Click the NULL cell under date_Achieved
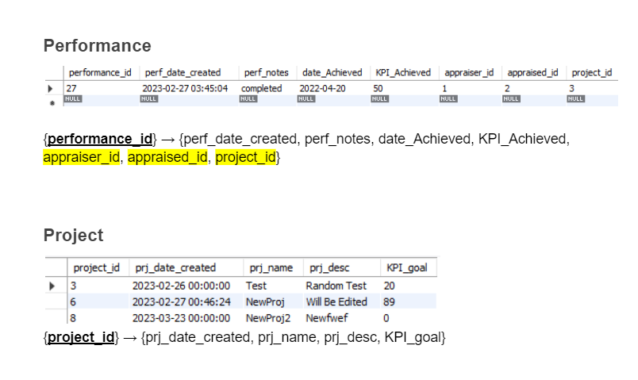The width and height of the screenshot is (638, 380). click(x=333, y=100)
